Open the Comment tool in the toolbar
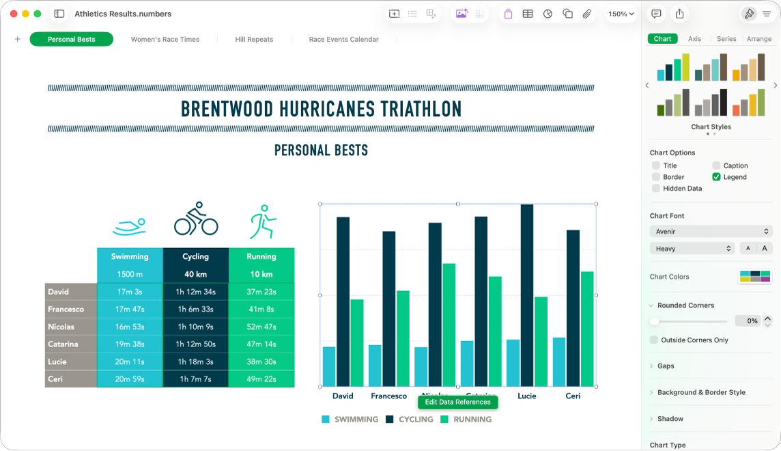Screen dimensions: 781x451 [x=655, y=14]
